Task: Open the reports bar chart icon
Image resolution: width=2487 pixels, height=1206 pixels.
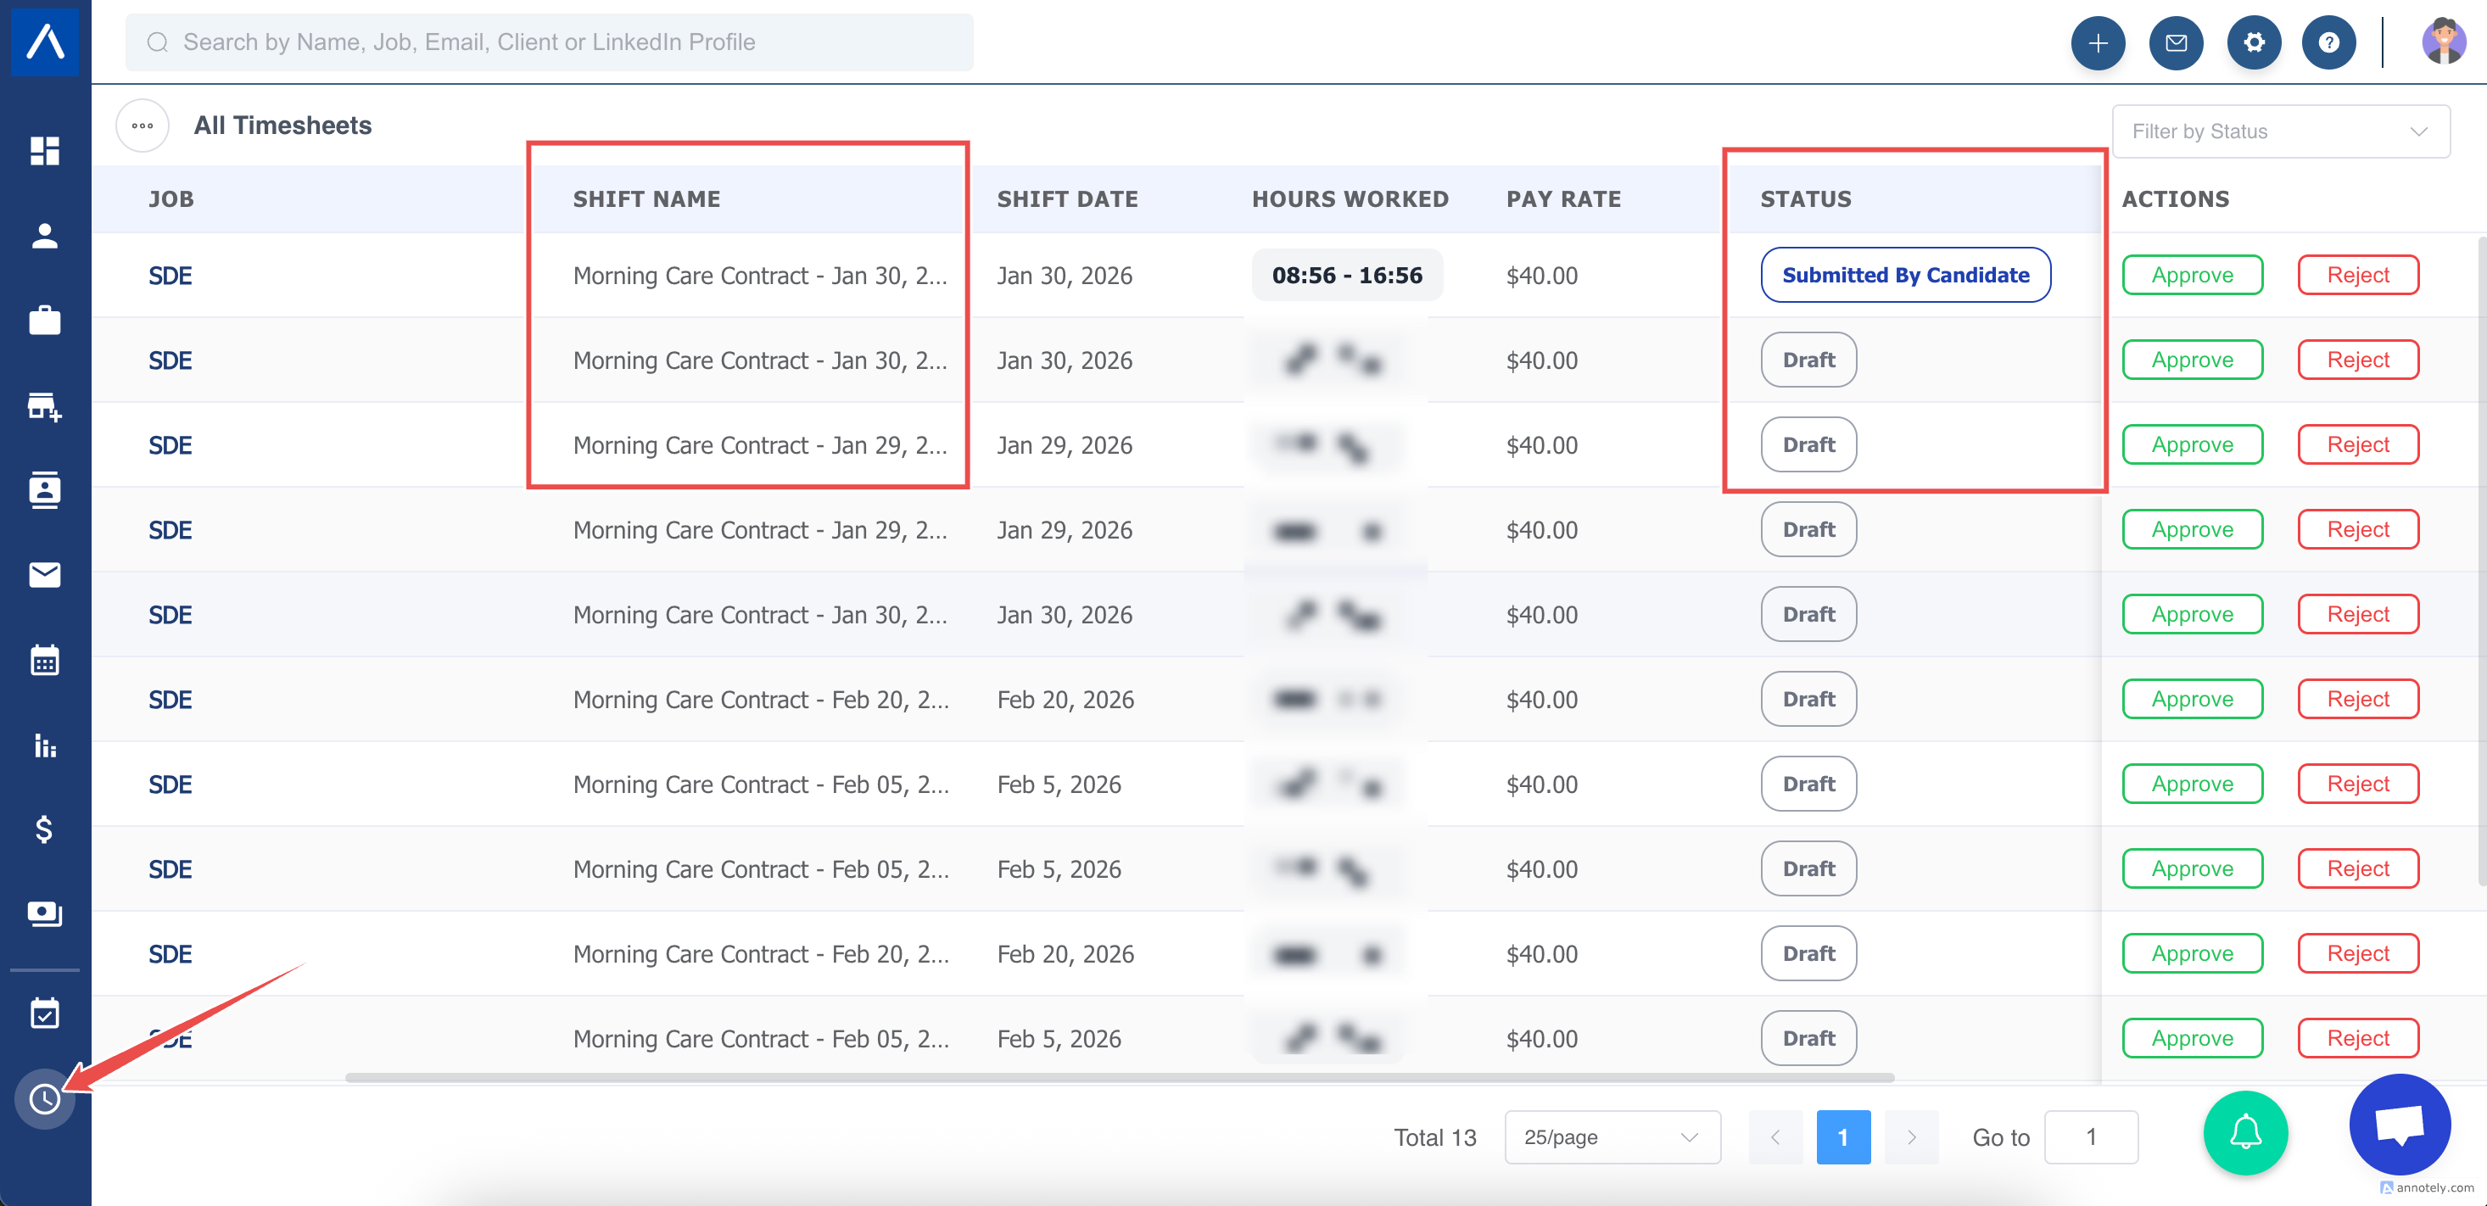Action: tap(44, 745)
